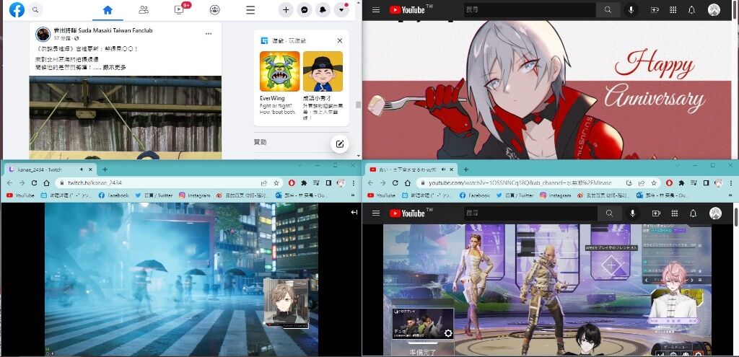Open Instagram bookmark in bottom-right window

click(556, 195)
